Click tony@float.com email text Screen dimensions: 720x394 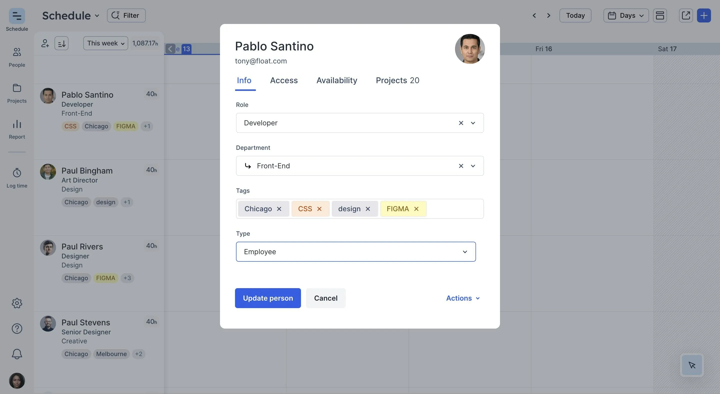tap(261, 61)
